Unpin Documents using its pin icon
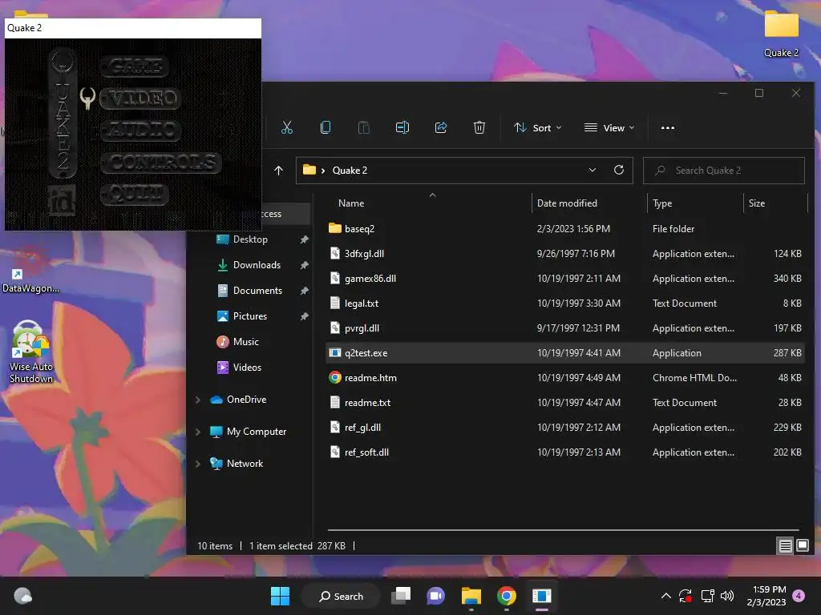821x615 pixels. pos(304,291)
